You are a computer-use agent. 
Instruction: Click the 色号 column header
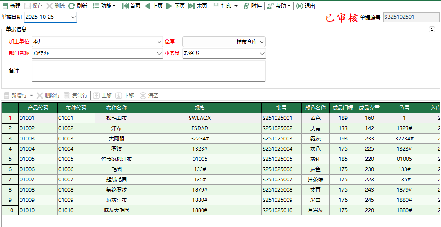click(404, 108)
